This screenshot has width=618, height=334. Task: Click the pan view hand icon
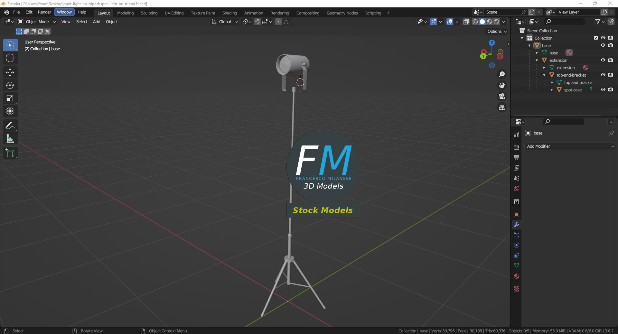click(x=502, y=85)
